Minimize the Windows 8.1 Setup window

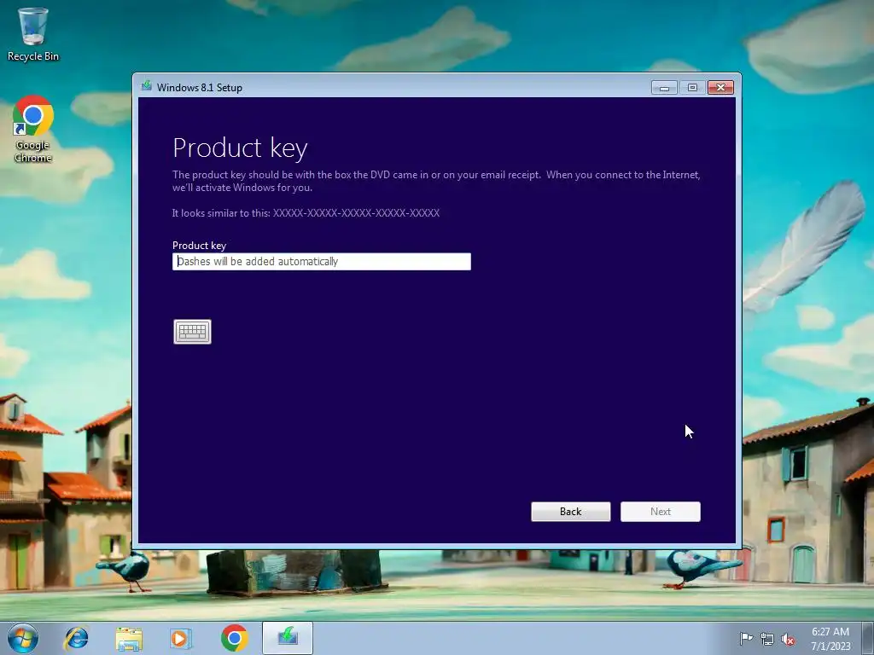[664, 88]
